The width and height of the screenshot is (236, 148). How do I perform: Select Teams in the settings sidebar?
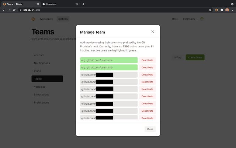[47, 79]
